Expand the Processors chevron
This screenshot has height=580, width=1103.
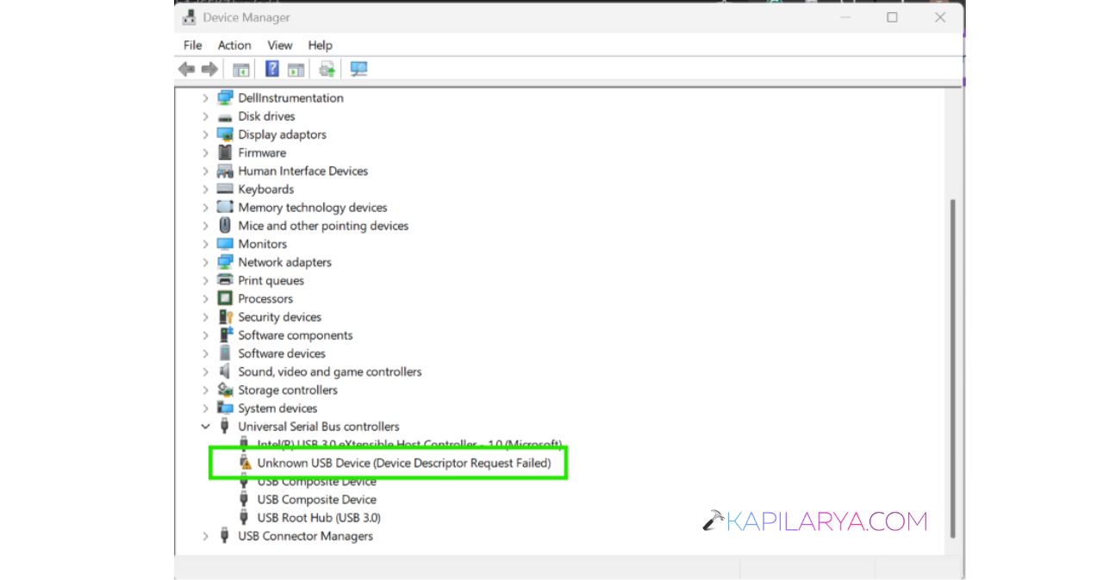(x=205, y=298)
